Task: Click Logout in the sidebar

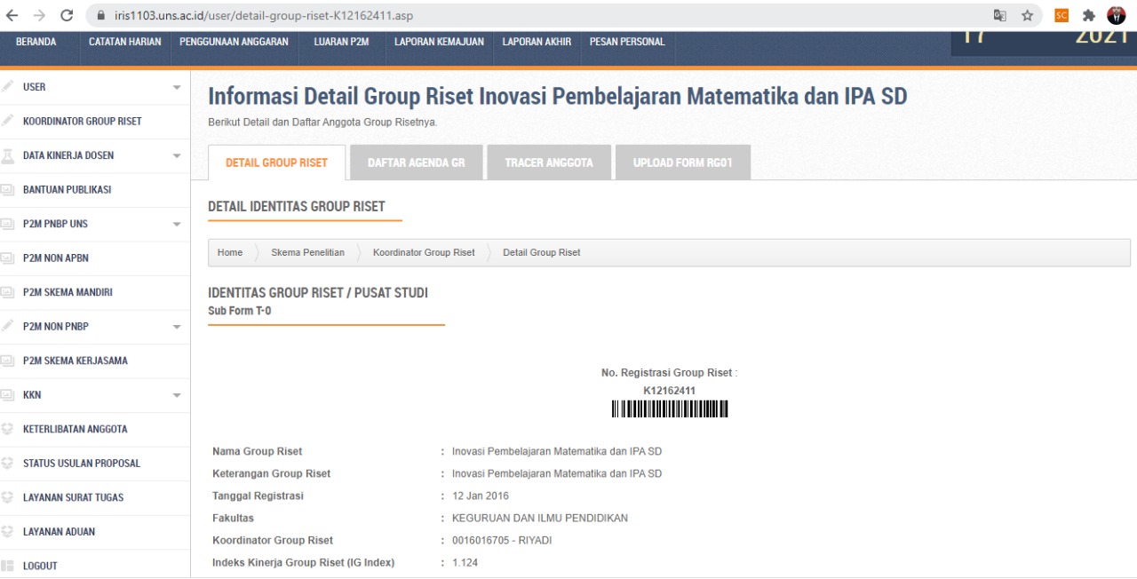Action: coord(40,566)
